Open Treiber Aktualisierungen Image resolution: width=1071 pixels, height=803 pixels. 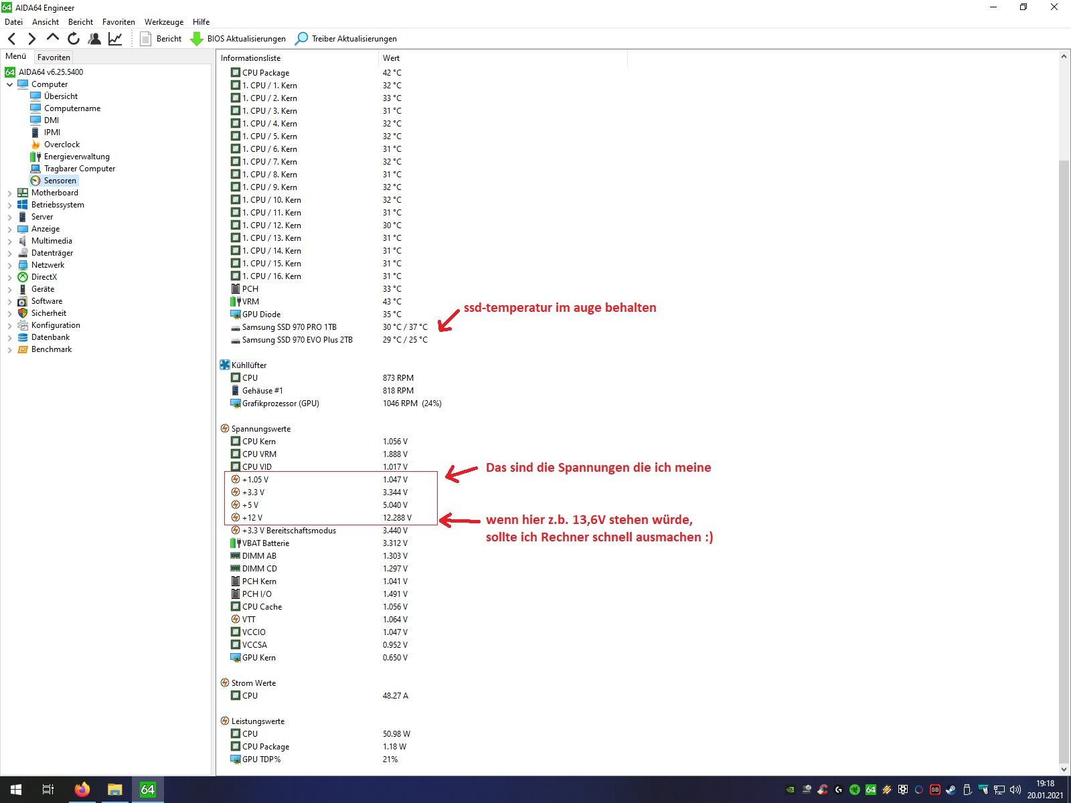coord(346,39)
